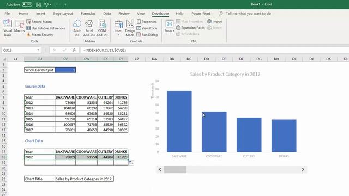Select the 2017 year cell
The width and height of the screenshot is (349, 196).
[x=39, y=130]
